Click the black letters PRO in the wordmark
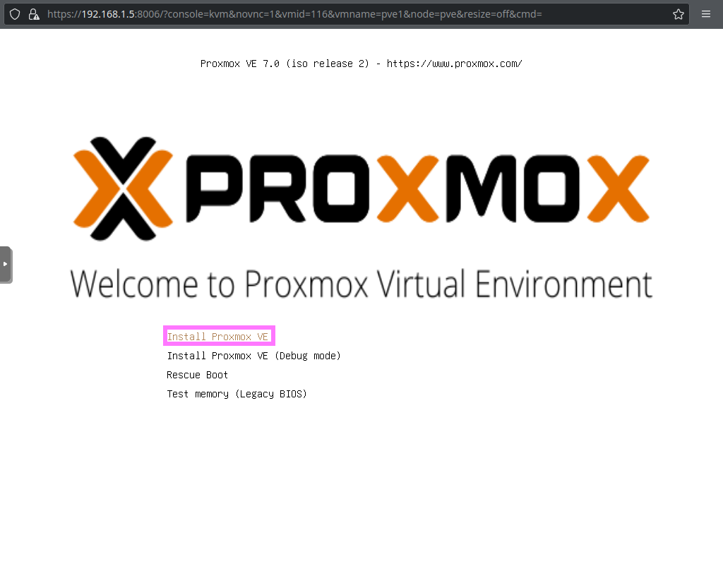723x571 pixels. [x=278, y=188]
